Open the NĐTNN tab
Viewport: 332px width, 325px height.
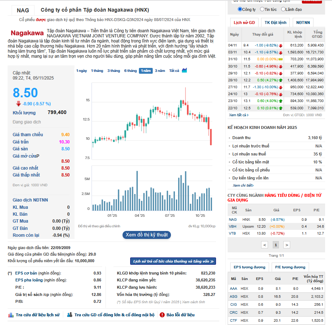303,23
